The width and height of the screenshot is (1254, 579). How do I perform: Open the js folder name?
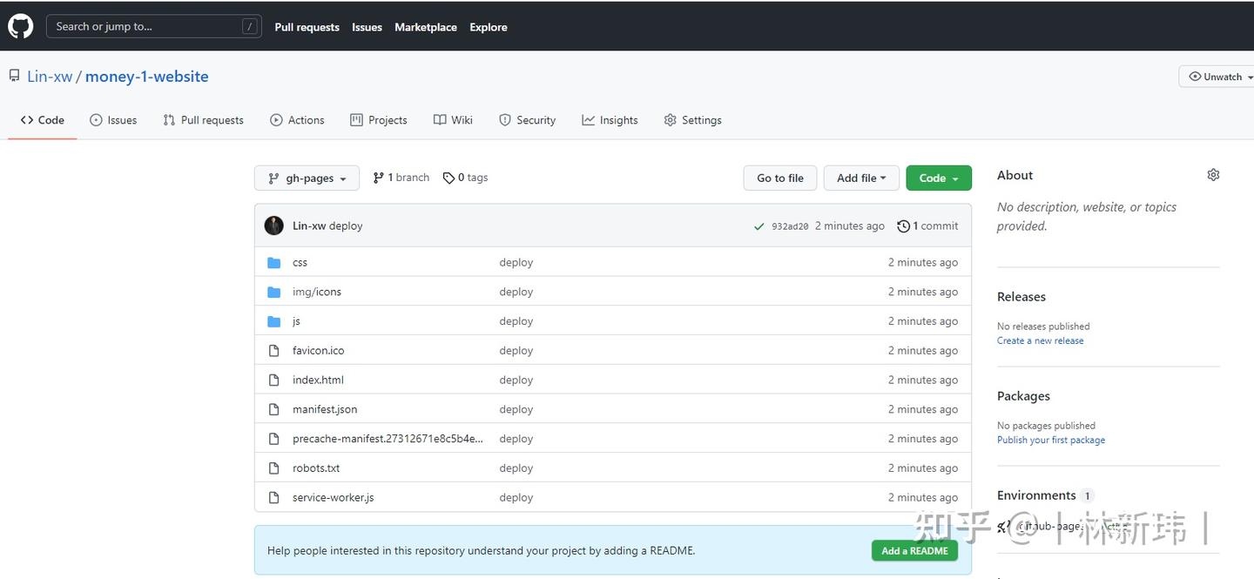pos(296,321)
